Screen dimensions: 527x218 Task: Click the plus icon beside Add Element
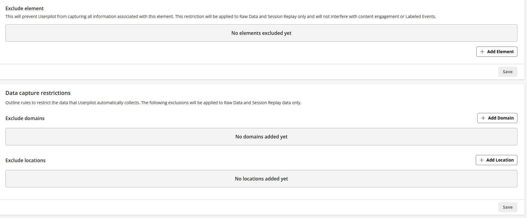point(482,52)
